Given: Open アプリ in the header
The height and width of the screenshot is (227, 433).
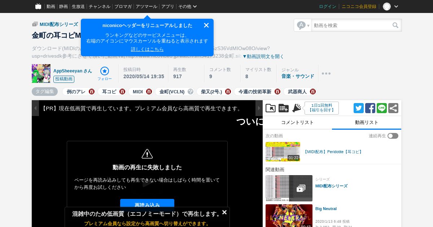Looking at the screenshot, I should coord(168,6).
